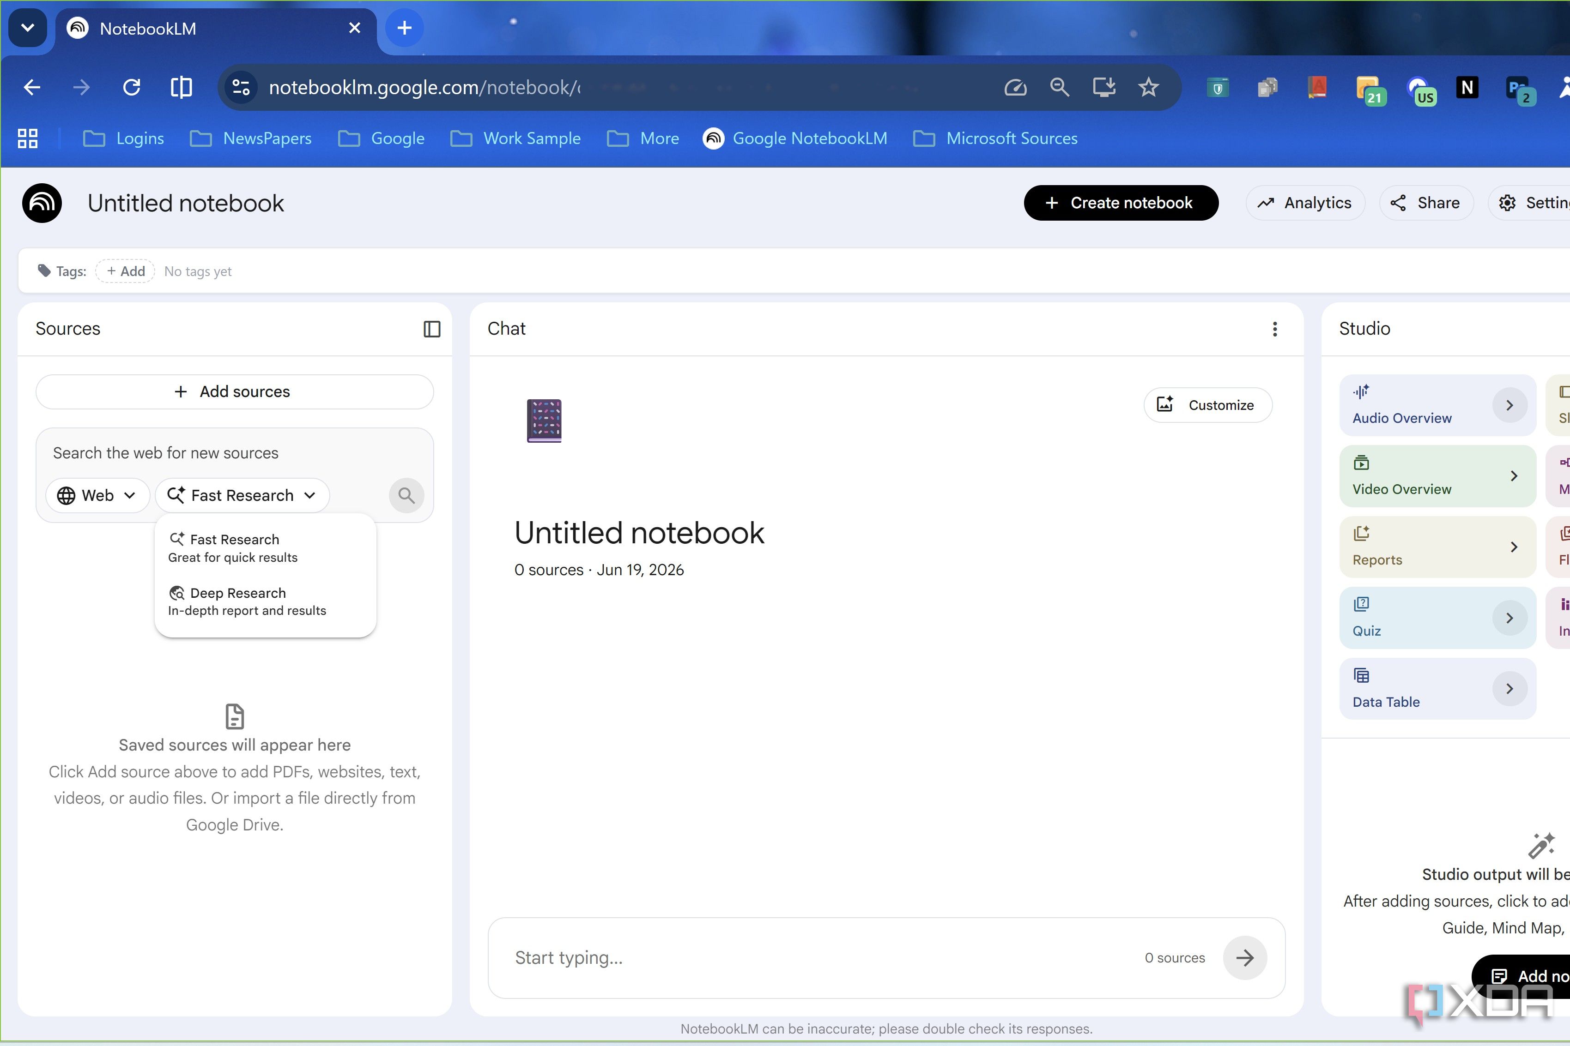Click the NotebookLM logo beside the notebook title

tap(42, 203)
